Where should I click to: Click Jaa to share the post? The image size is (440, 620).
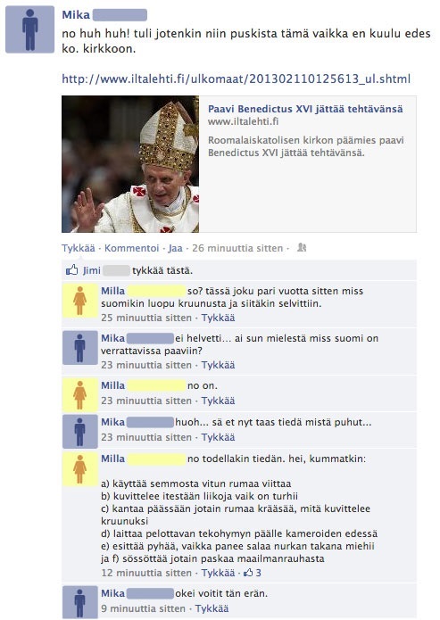tap(175, 248)
